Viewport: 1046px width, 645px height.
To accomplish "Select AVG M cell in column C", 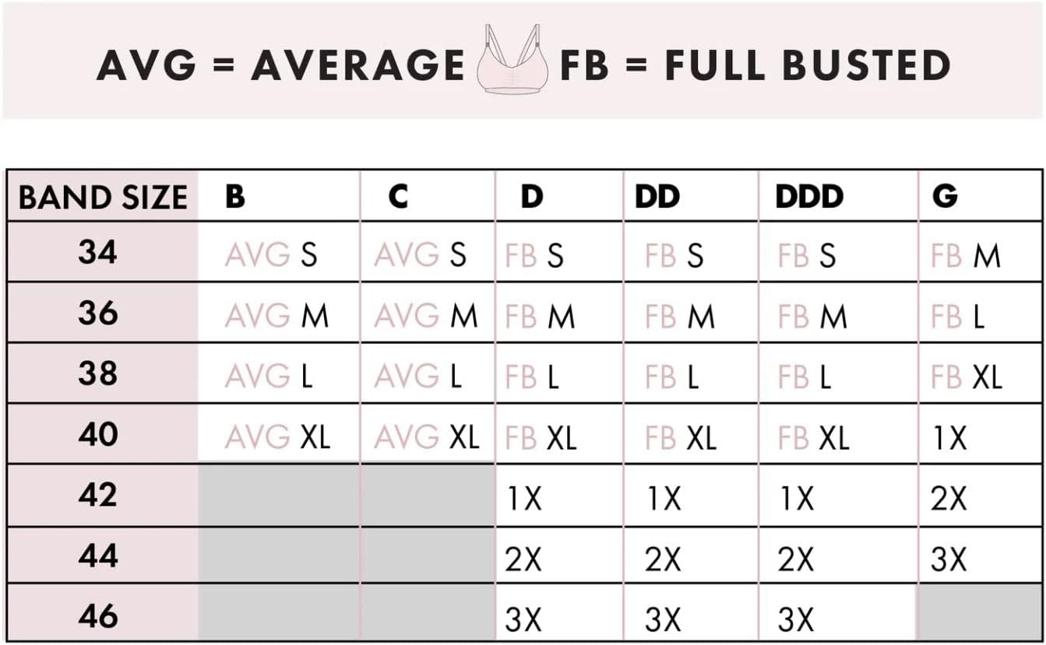I will click(426, 315).
